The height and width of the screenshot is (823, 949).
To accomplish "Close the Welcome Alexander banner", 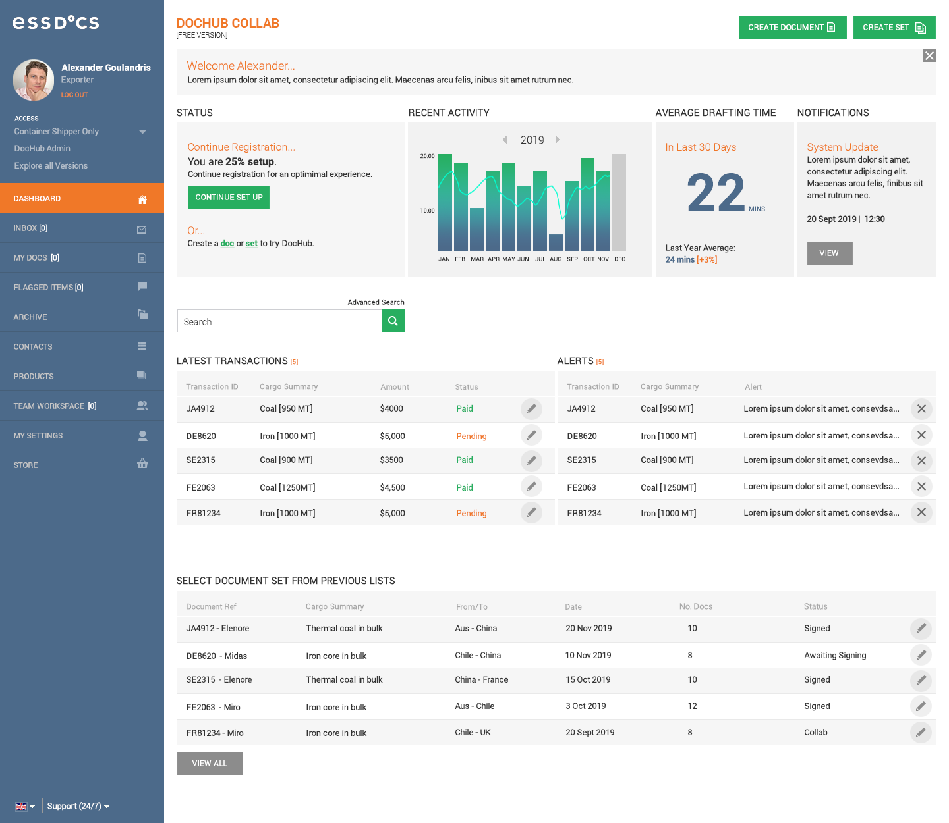I will click(929, 55).
